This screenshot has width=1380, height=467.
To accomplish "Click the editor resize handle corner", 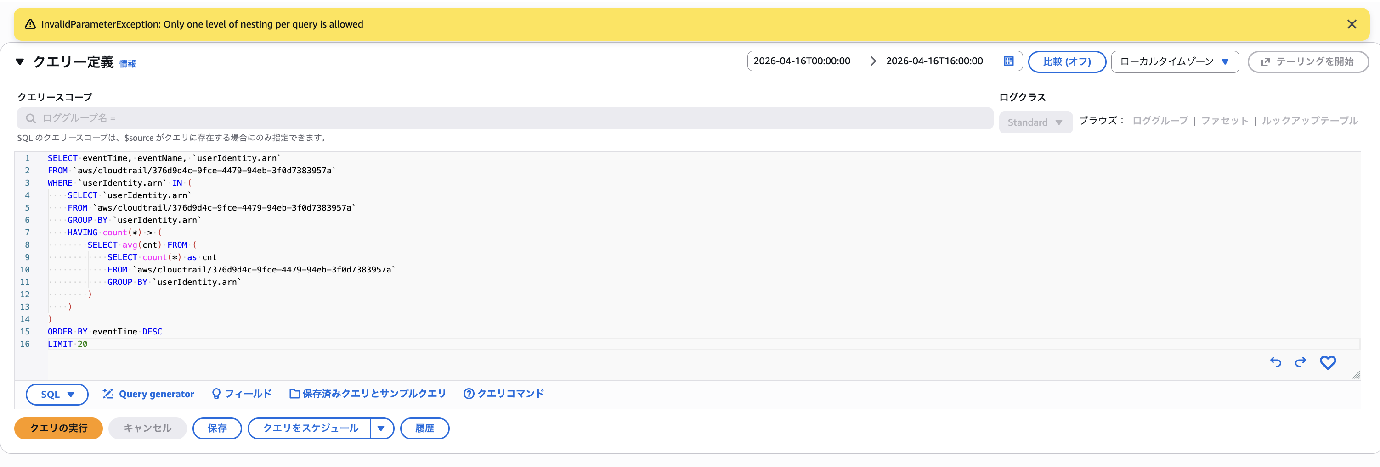I will (x=1356, y=375).
